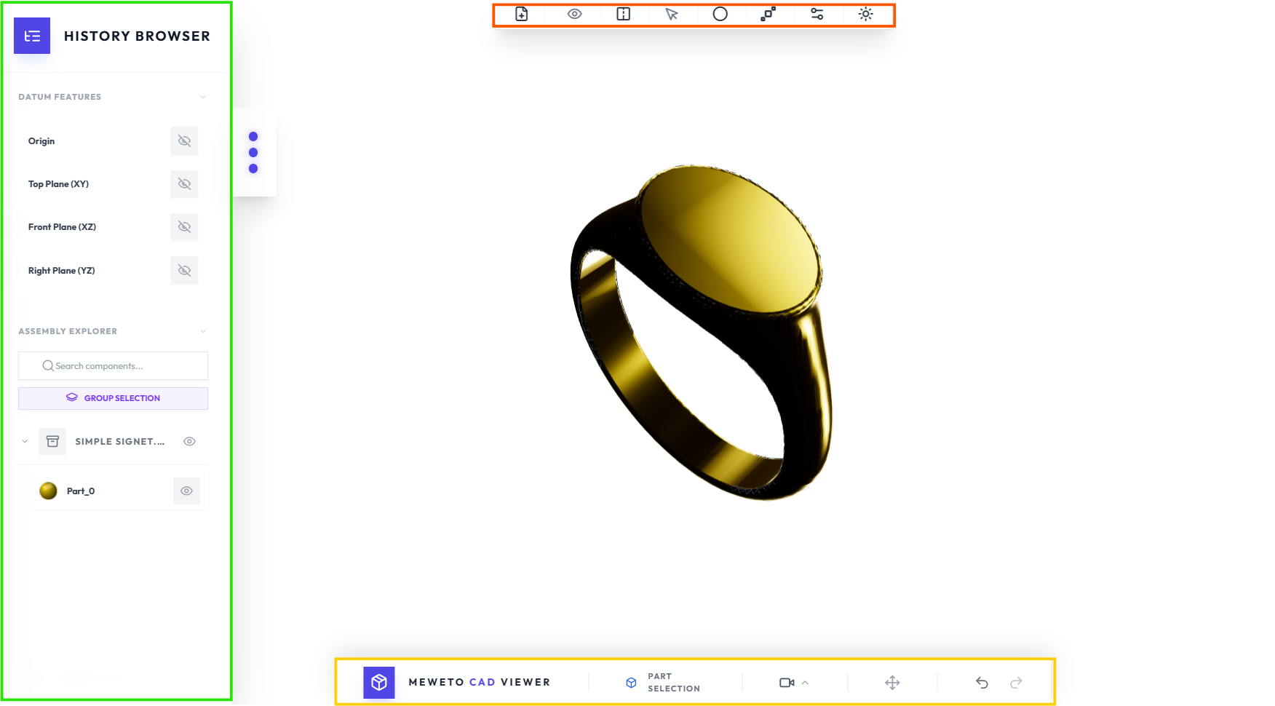This screenshot has width=1275, height=706.
Task: Select the section split icon in top toolbar
Action: click(624, 14)
